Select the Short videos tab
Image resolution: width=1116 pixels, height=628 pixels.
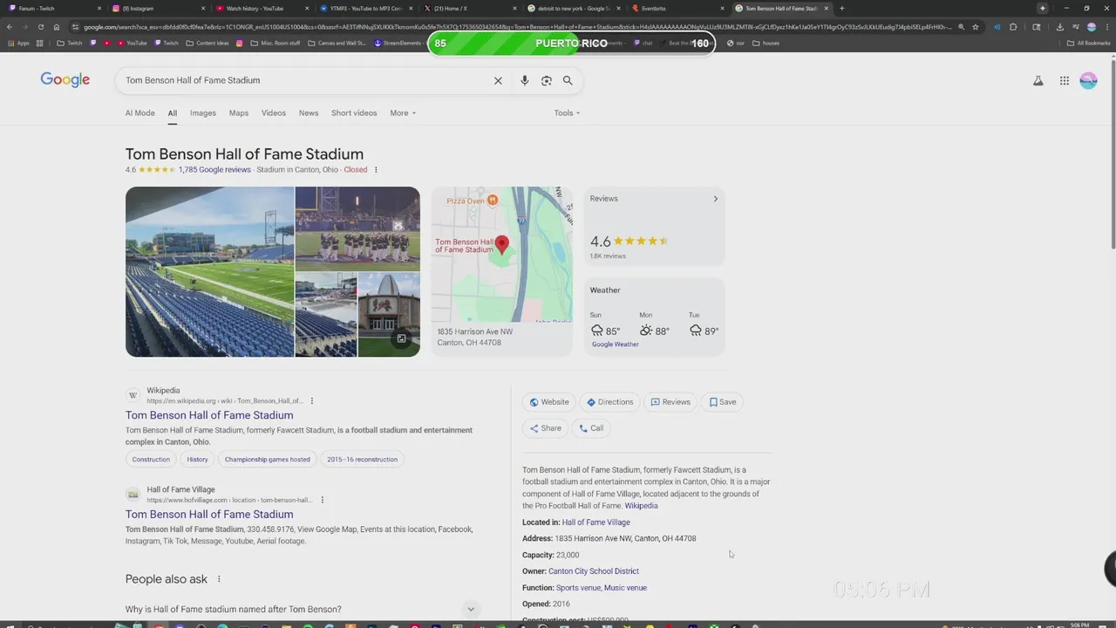point(354,113)
